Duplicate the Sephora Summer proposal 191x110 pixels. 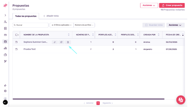coord(61,42)
